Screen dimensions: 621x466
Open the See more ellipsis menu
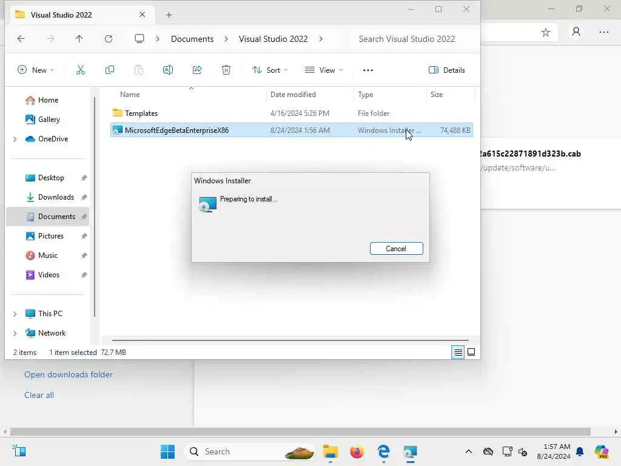click(368, 70)
